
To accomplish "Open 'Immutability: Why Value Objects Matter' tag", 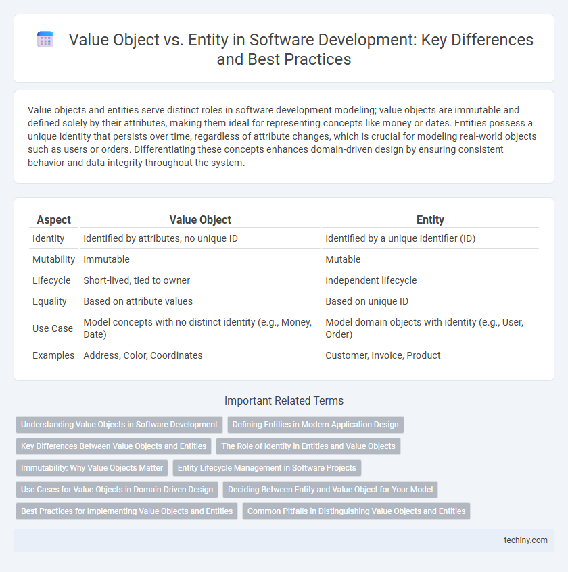I will coord(92,468).
